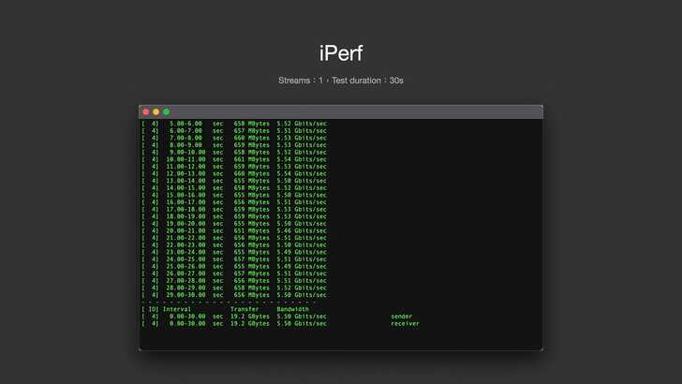
Task: Click the 10.00-11.00 sec interval row
Action: coord(234,159)
